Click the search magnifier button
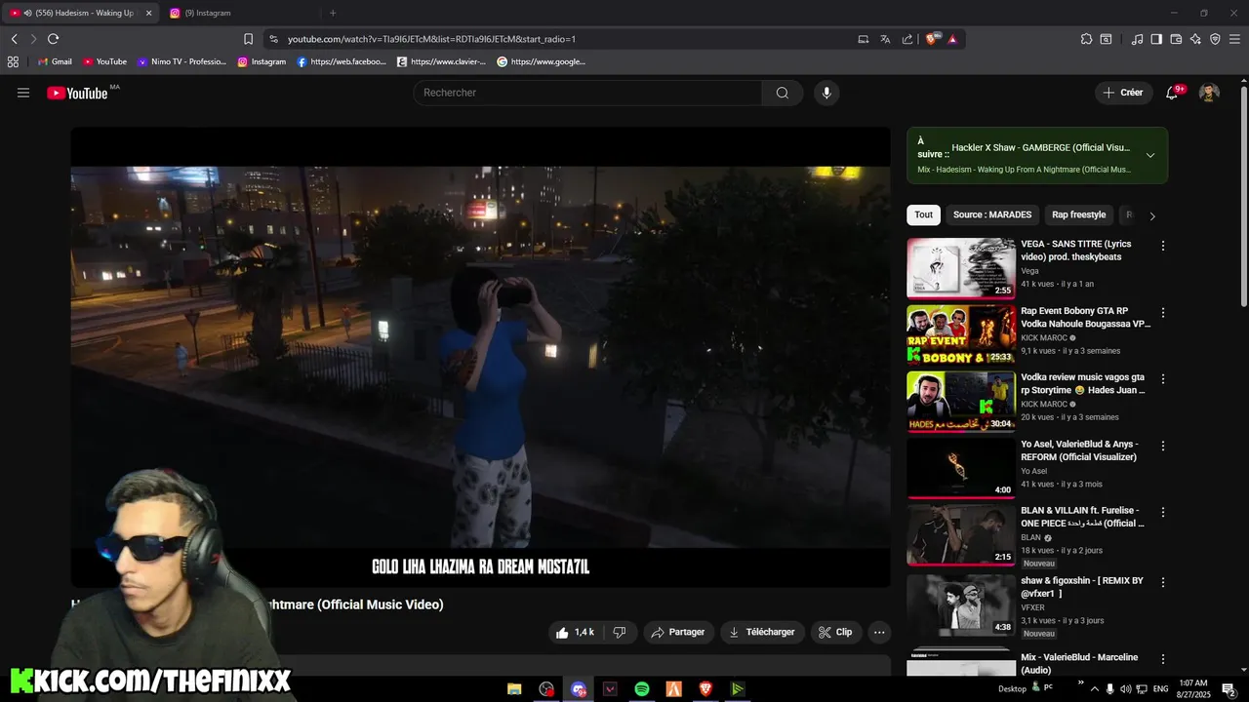 coord(783,93)
